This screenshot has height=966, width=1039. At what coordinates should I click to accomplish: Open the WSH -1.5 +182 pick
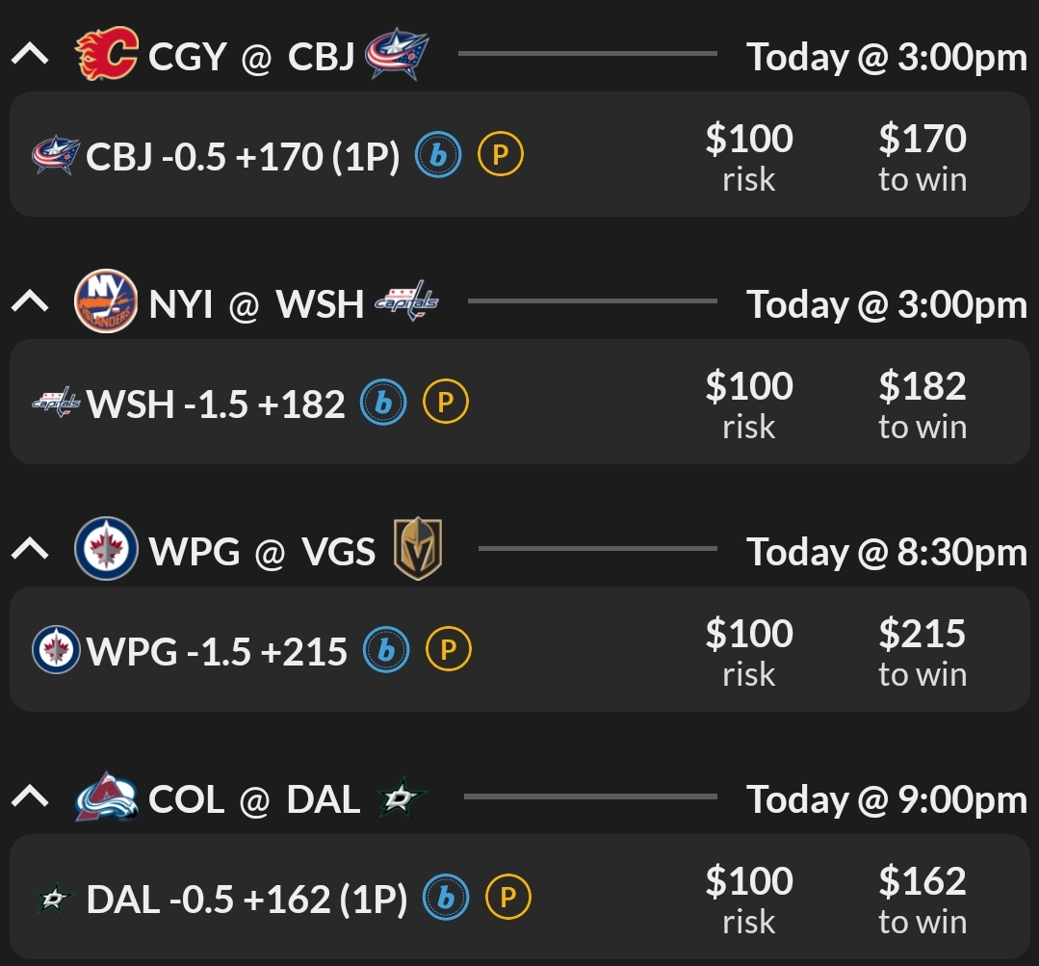pyautogui.click(x=216, y=405)
